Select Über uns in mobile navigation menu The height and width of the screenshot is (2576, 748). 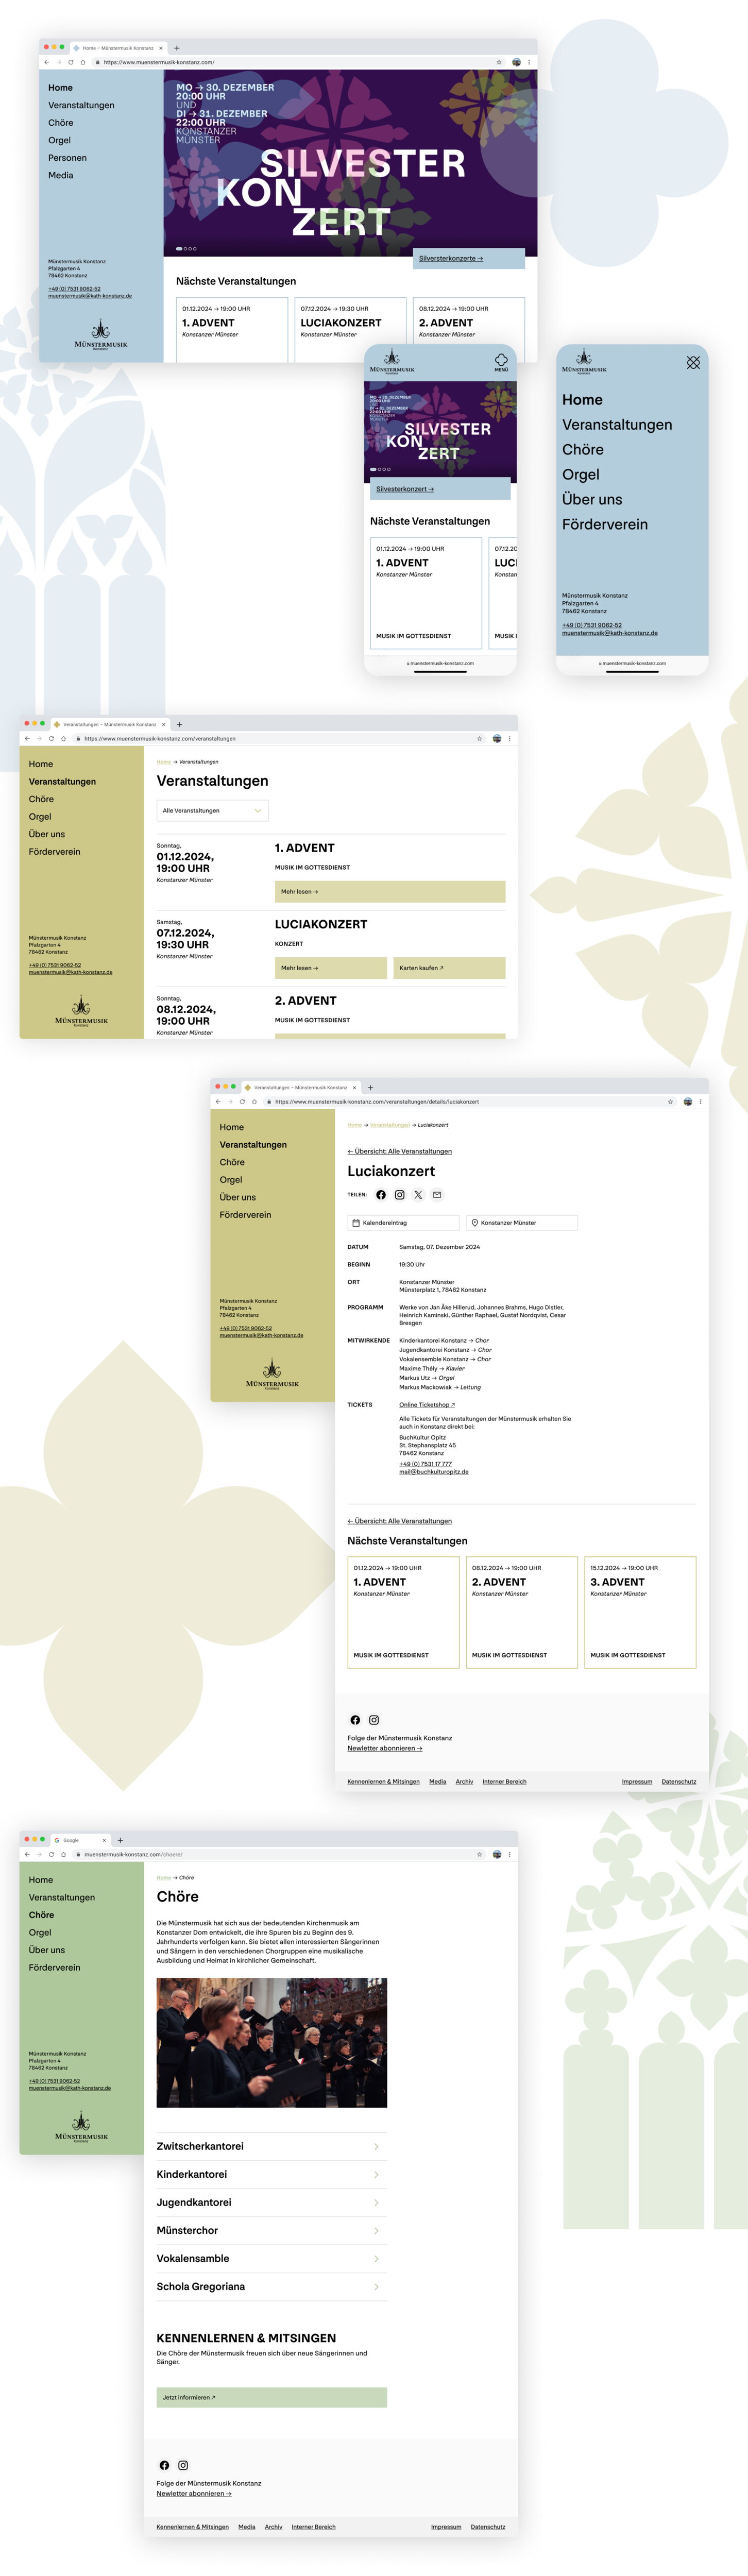[592, 500]
